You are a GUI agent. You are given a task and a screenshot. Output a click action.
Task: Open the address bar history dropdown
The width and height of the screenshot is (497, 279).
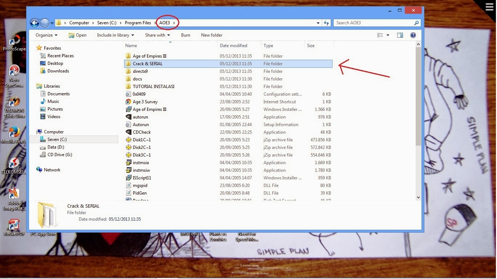[318, 23]
